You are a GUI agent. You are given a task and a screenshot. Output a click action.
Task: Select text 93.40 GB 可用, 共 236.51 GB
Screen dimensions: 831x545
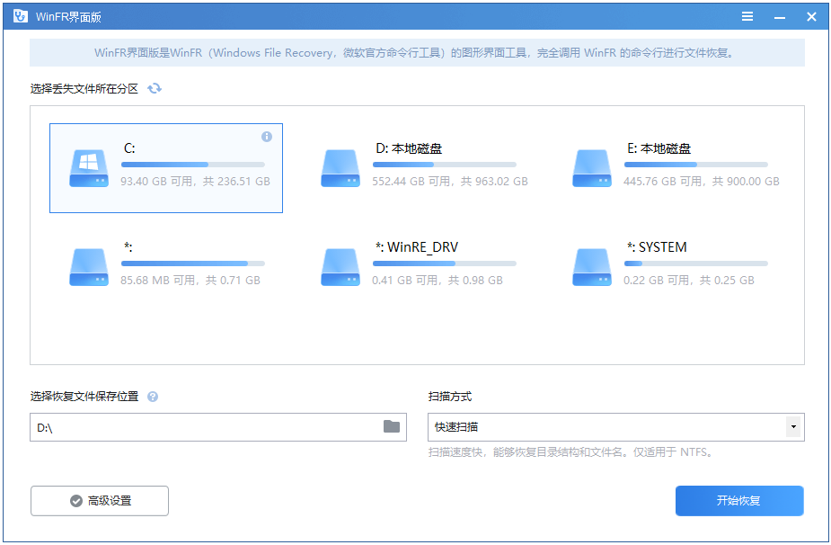pos(195,182)
